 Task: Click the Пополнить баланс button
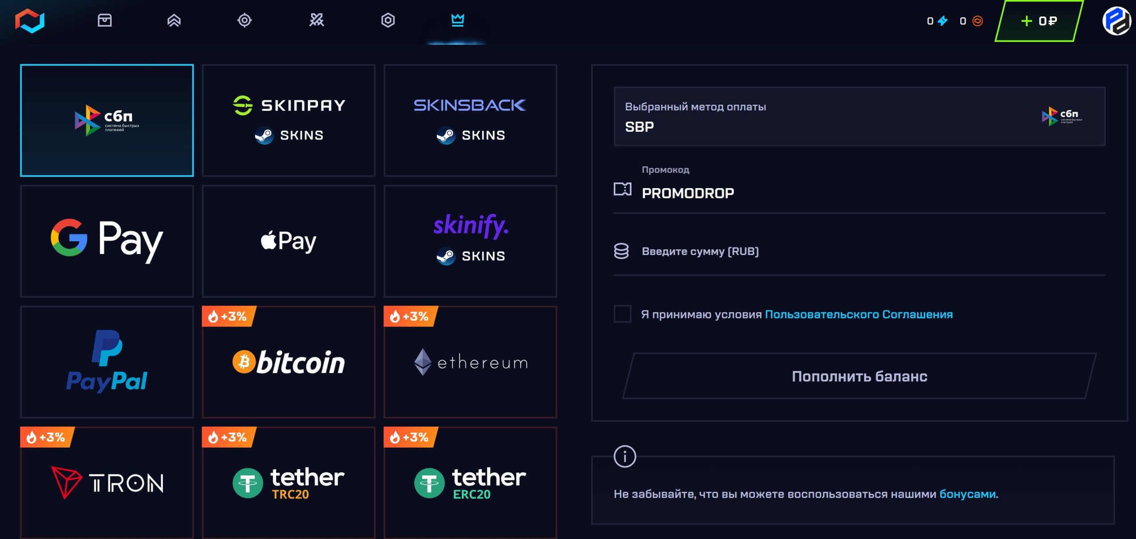click(x=860, y=376)
